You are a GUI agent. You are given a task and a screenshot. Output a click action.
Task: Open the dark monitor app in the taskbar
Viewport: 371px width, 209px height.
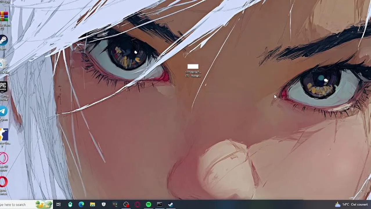pyautogui.click(x=115, y=205)
